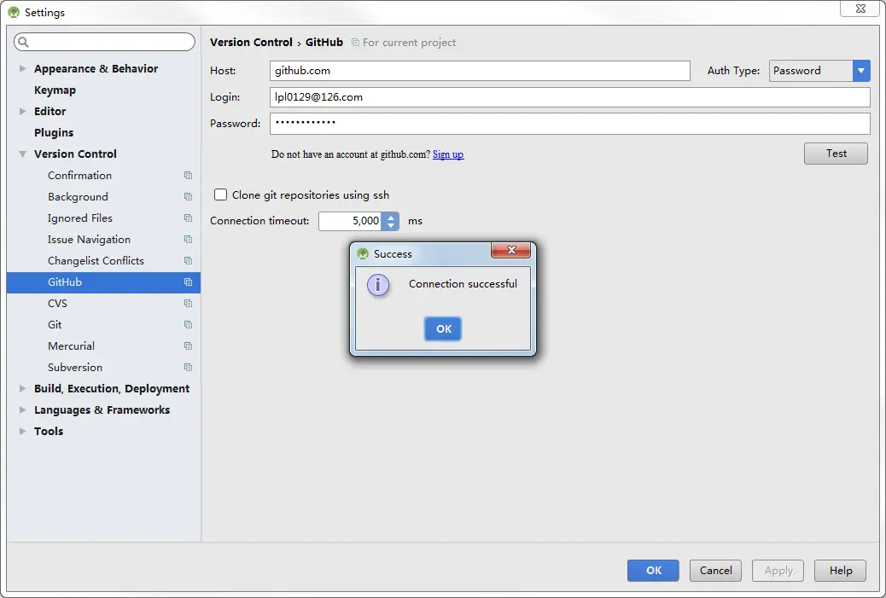Click into the Login field
This screenshot has height=598, width=886.
click(569, 97)
